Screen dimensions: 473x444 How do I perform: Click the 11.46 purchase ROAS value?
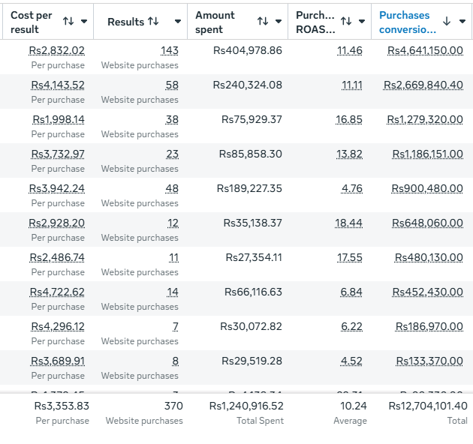click(349, 50)
